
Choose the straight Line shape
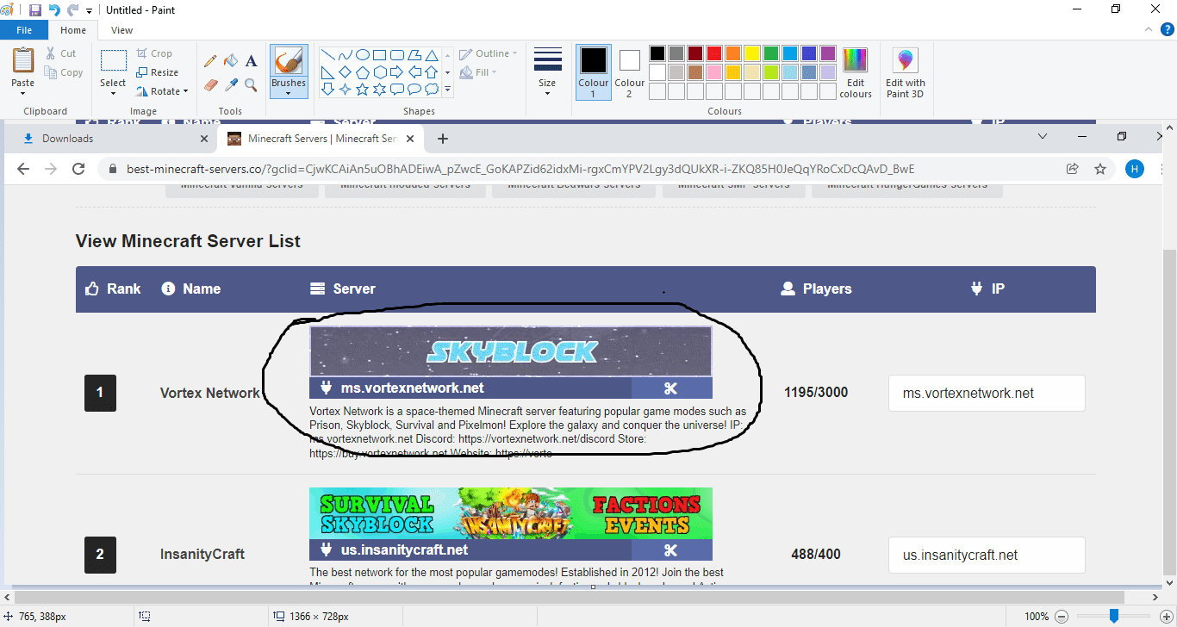pos(328,54)
